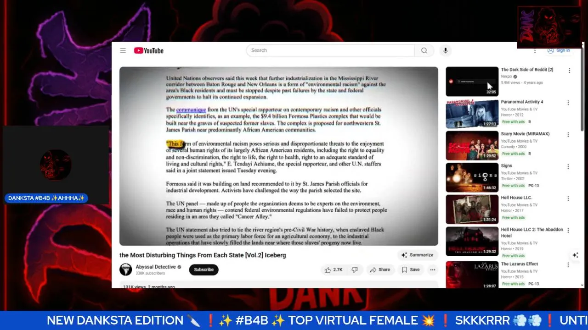Click the Share button

[380, 270]
